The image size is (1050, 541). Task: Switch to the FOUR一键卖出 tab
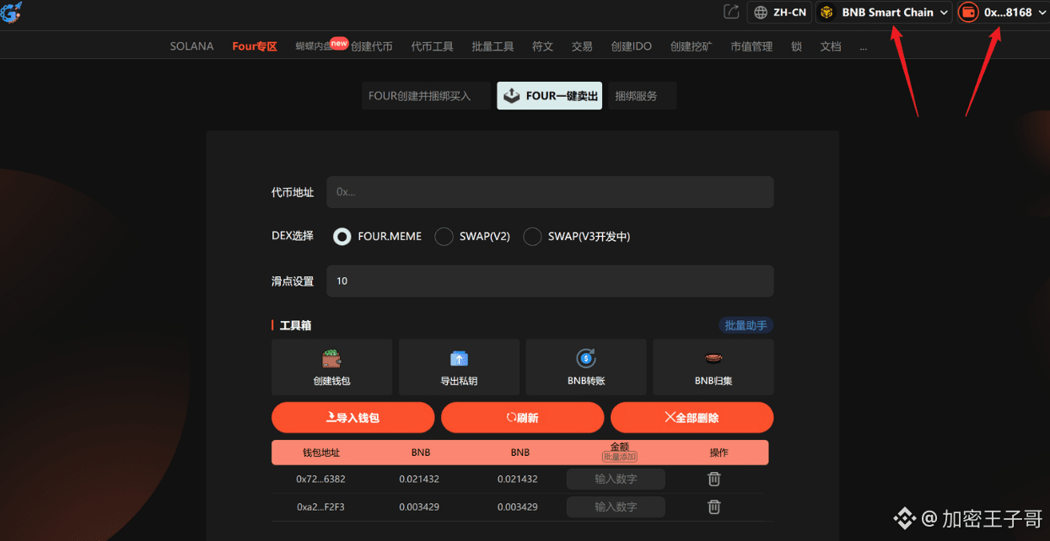pos(549,95)
